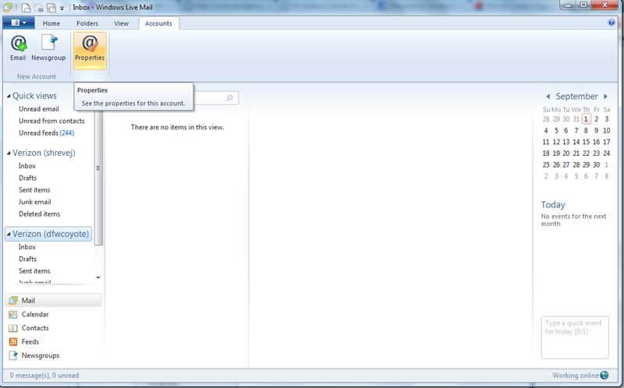Maximize the Windows Live Mail window
This screenshot has height=388, width=624.
point(583,5)
